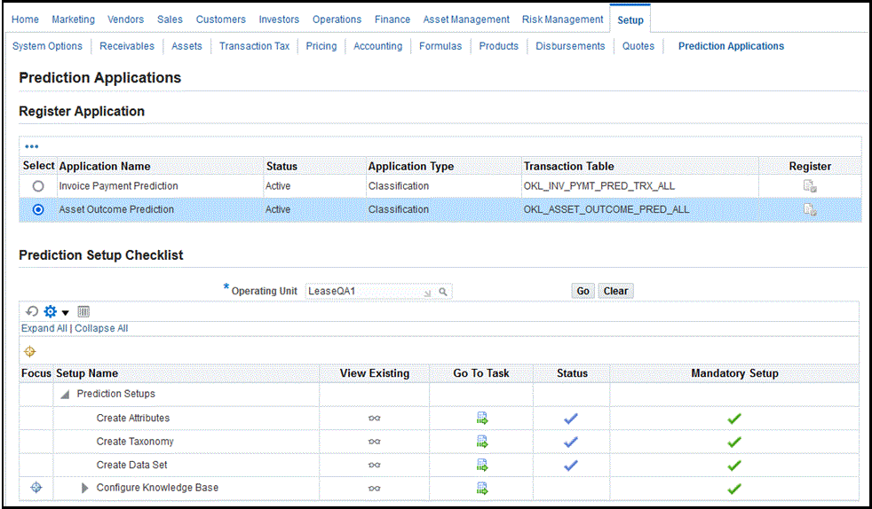Open dropdown arrow next to gear icon
This screenshot has height=509, width=872.
[x=65, y=312]
